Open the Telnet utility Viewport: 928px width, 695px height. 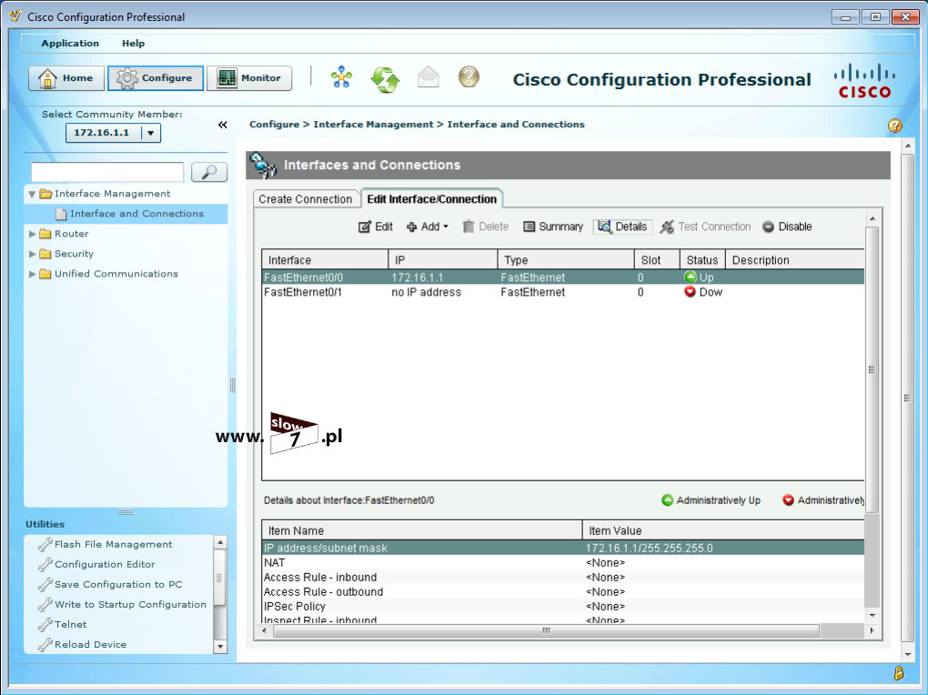[70, 625]
